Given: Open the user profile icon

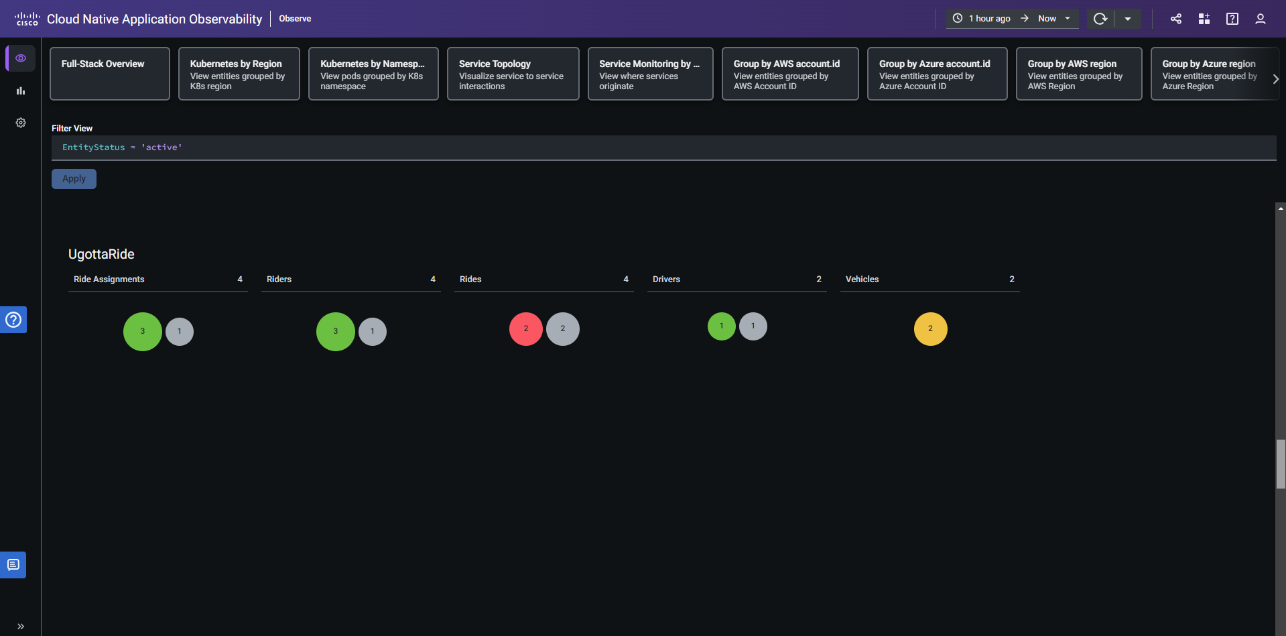Looking at the screenshot, I should [1260, 19].
